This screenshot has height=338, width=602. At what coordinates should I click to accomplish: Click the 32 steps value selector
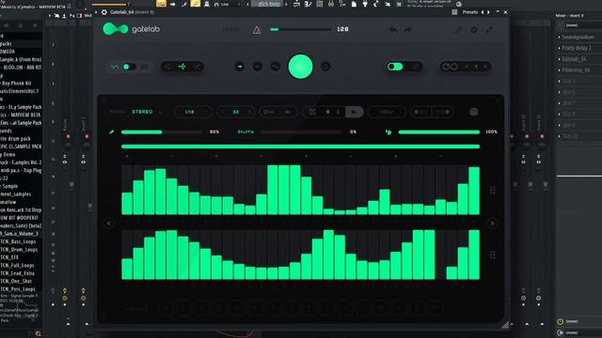tap(236, 112)
